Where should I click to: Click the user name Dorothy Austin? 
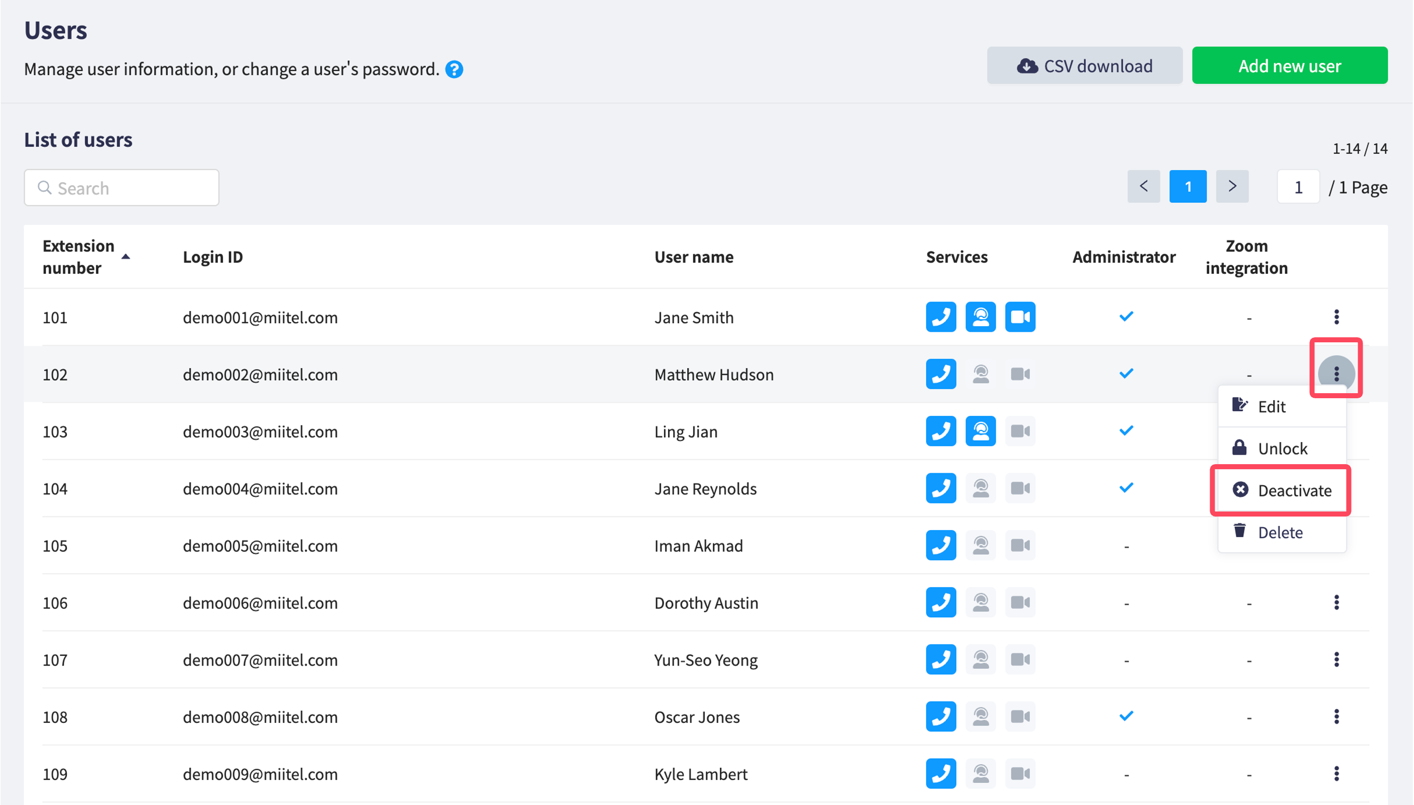[706, 603]
